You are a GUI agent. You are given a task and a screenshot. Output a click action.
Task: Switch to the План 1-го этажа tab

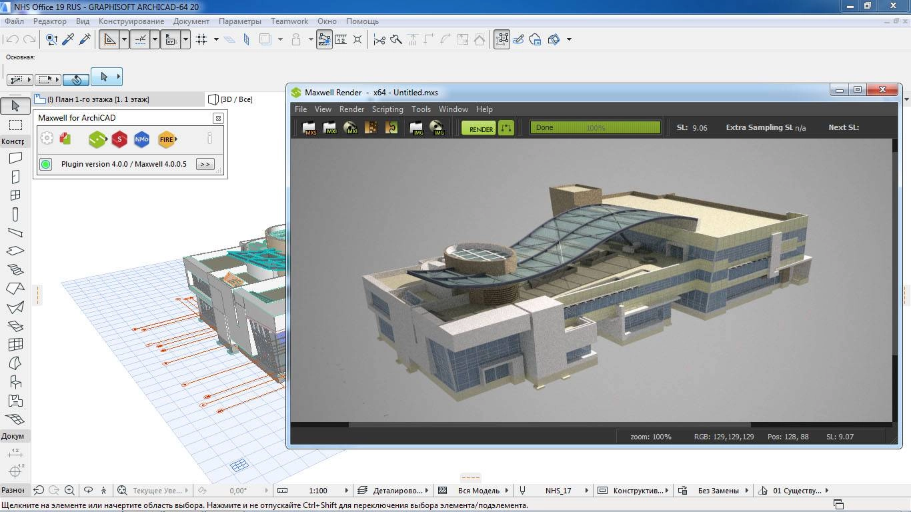coord(119,99)
